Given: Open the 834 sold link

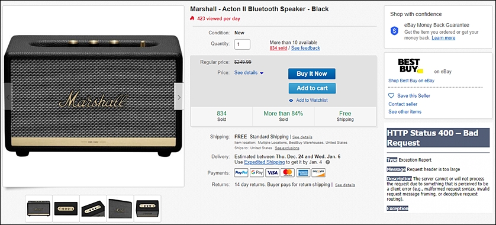Looking at the screenshot, I should click(x=278, y=48).
